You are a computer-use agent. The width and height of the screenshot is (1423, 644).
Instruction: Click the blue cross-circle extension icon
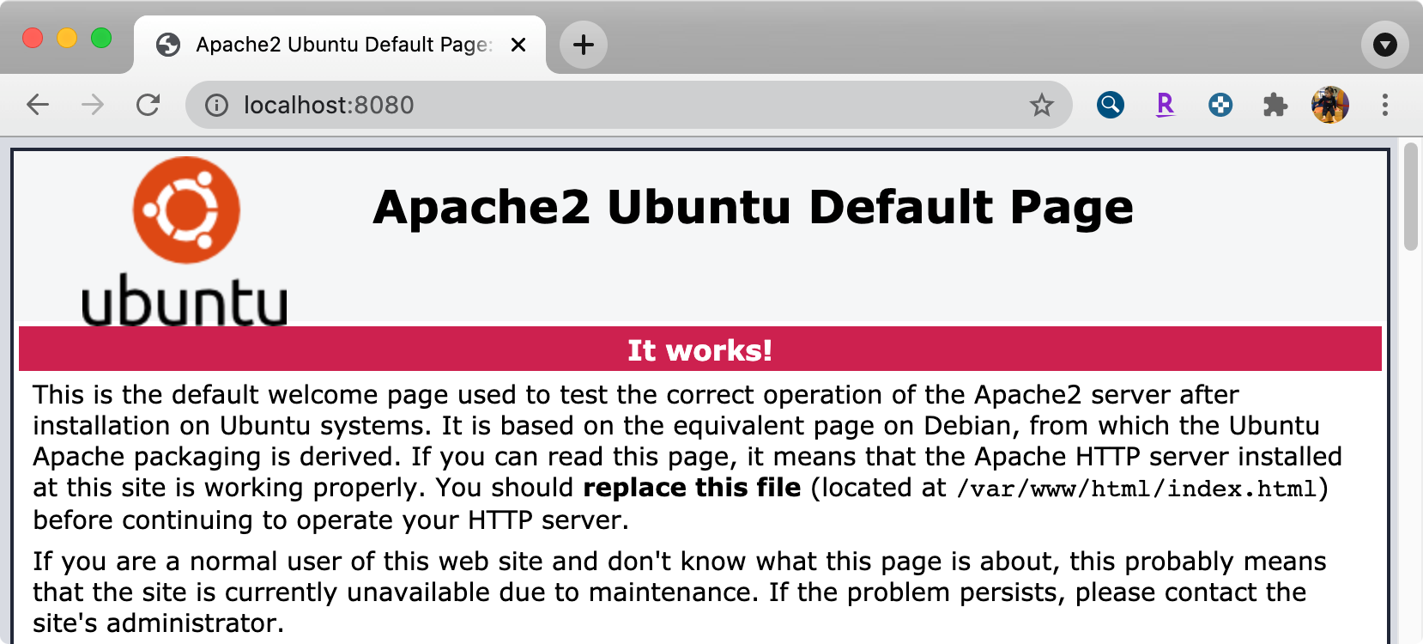pos(1220,105)
